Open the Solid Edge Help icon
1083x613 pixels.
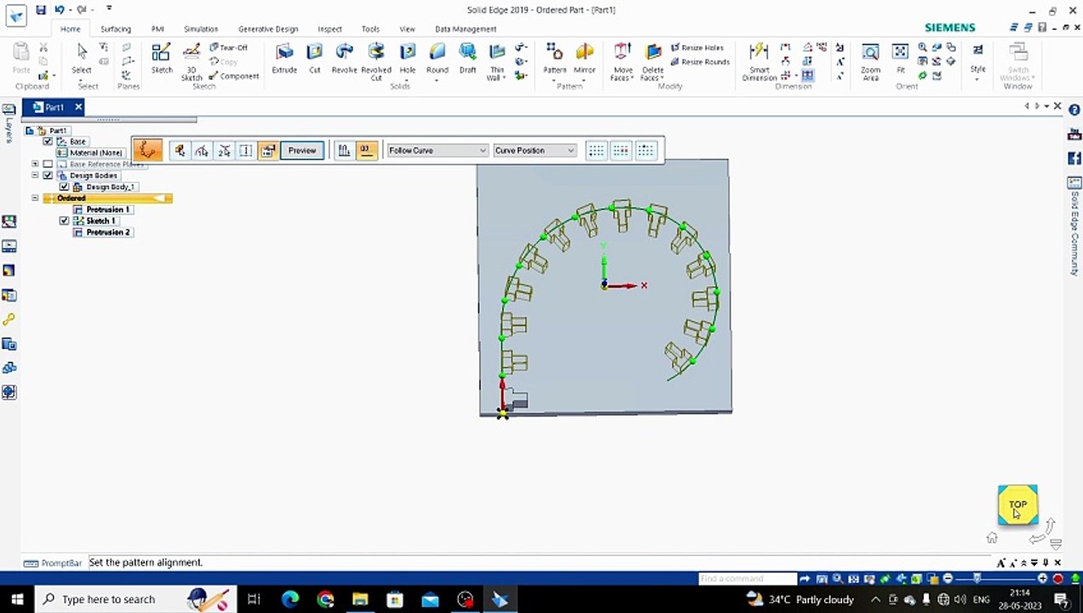pyautogui.click(x=1074, y=111)
